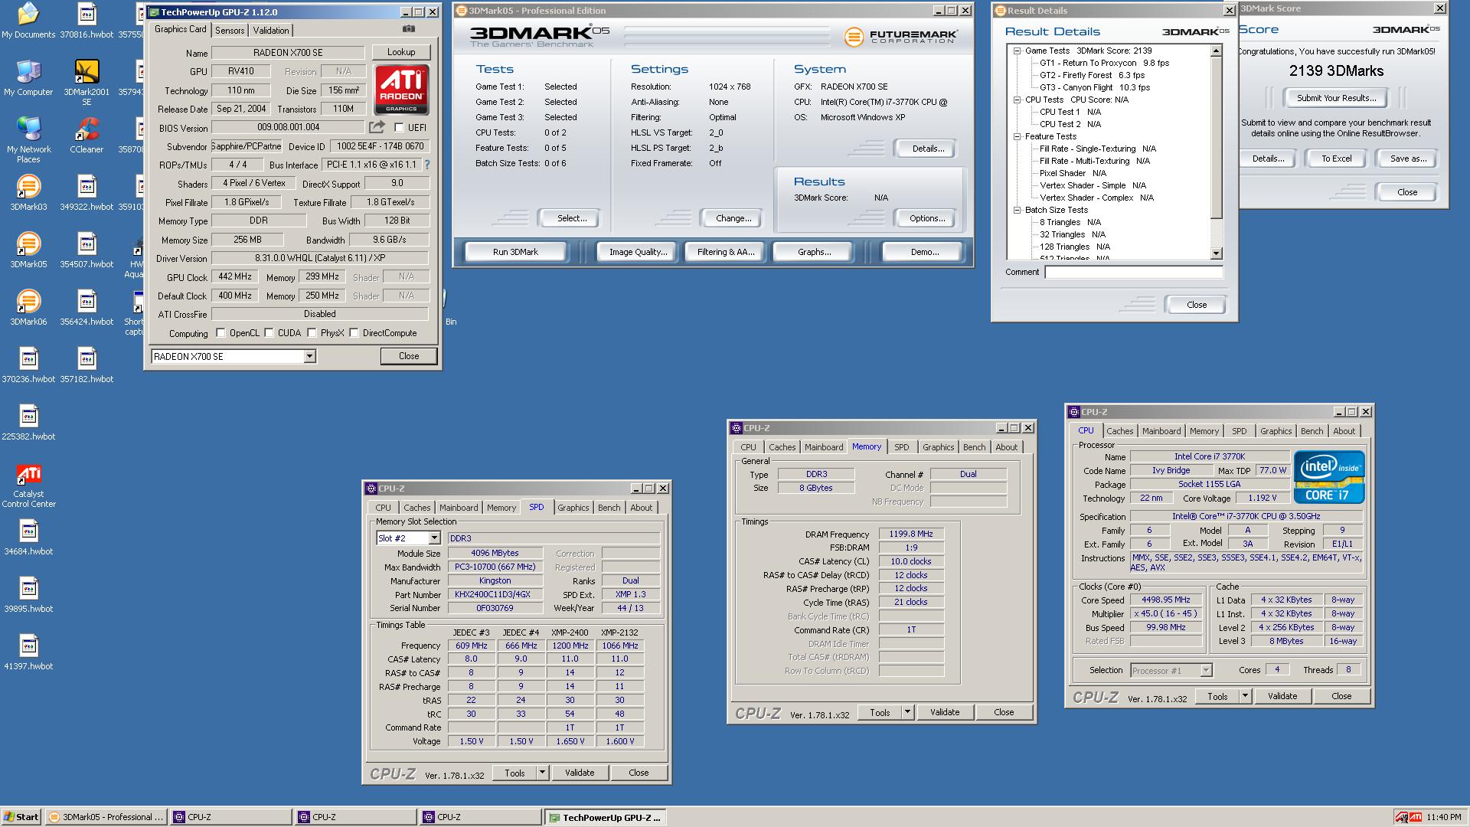Click the To Excel button
This screenshot has width=1470, height=827.
click(x=1336, y=159)
